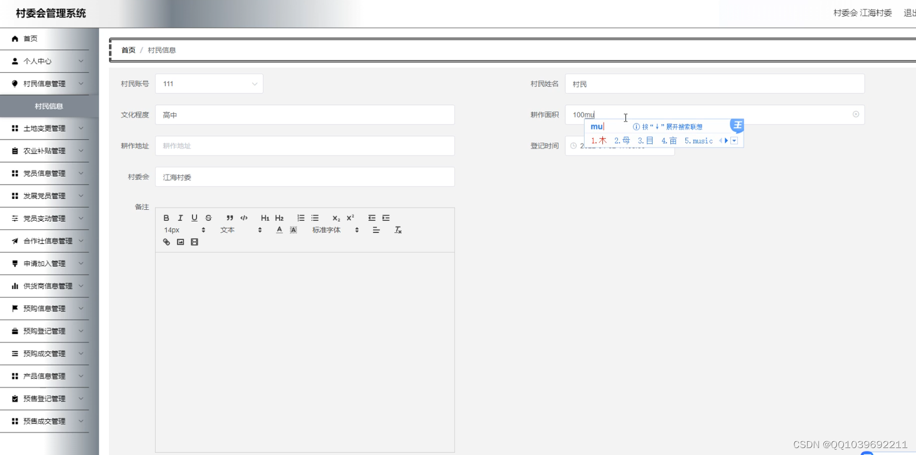The image size is (916, 455).
Task: Click the 村民姓名 input field
Action: [x=715, y=84]
